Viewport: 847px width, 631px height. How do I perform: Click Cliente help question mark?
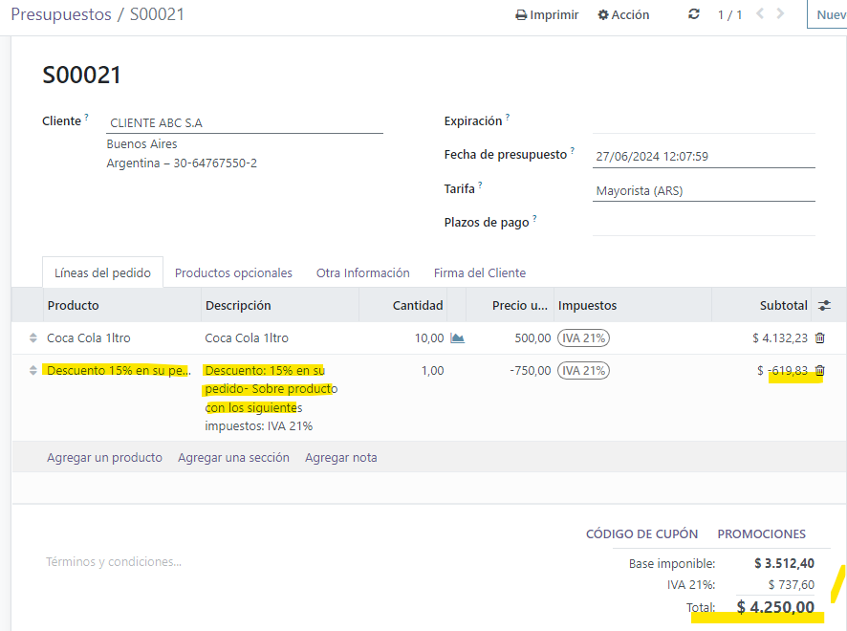tap(86, 117)
